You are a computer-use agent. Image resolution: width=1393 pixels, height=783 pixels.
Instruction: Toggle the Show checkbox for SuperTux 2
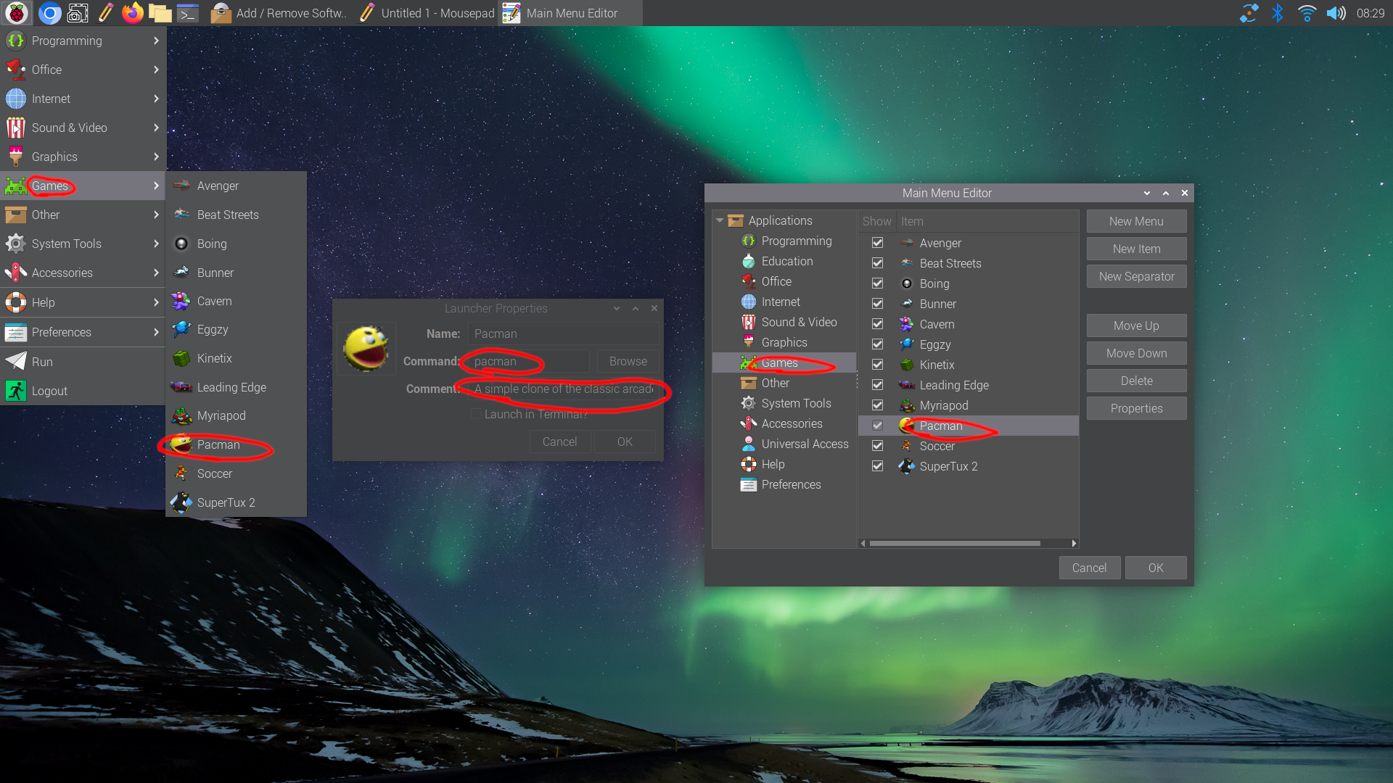pyautogui.click(x=877, y=466)
